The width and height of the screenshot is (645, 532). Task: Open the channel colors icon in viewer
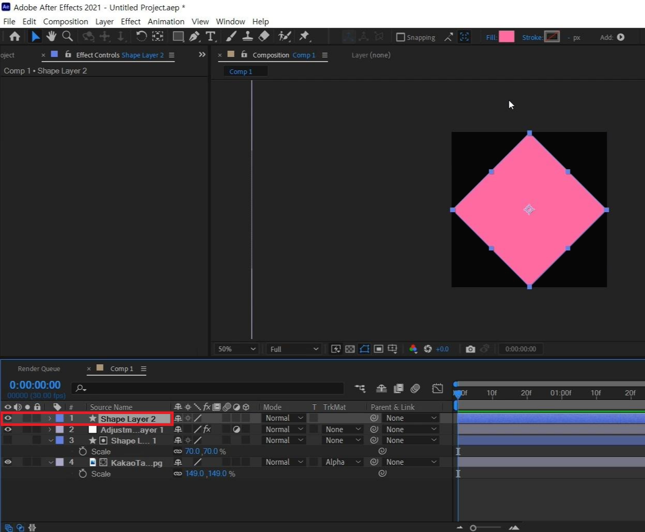click(x=413, y=349)
